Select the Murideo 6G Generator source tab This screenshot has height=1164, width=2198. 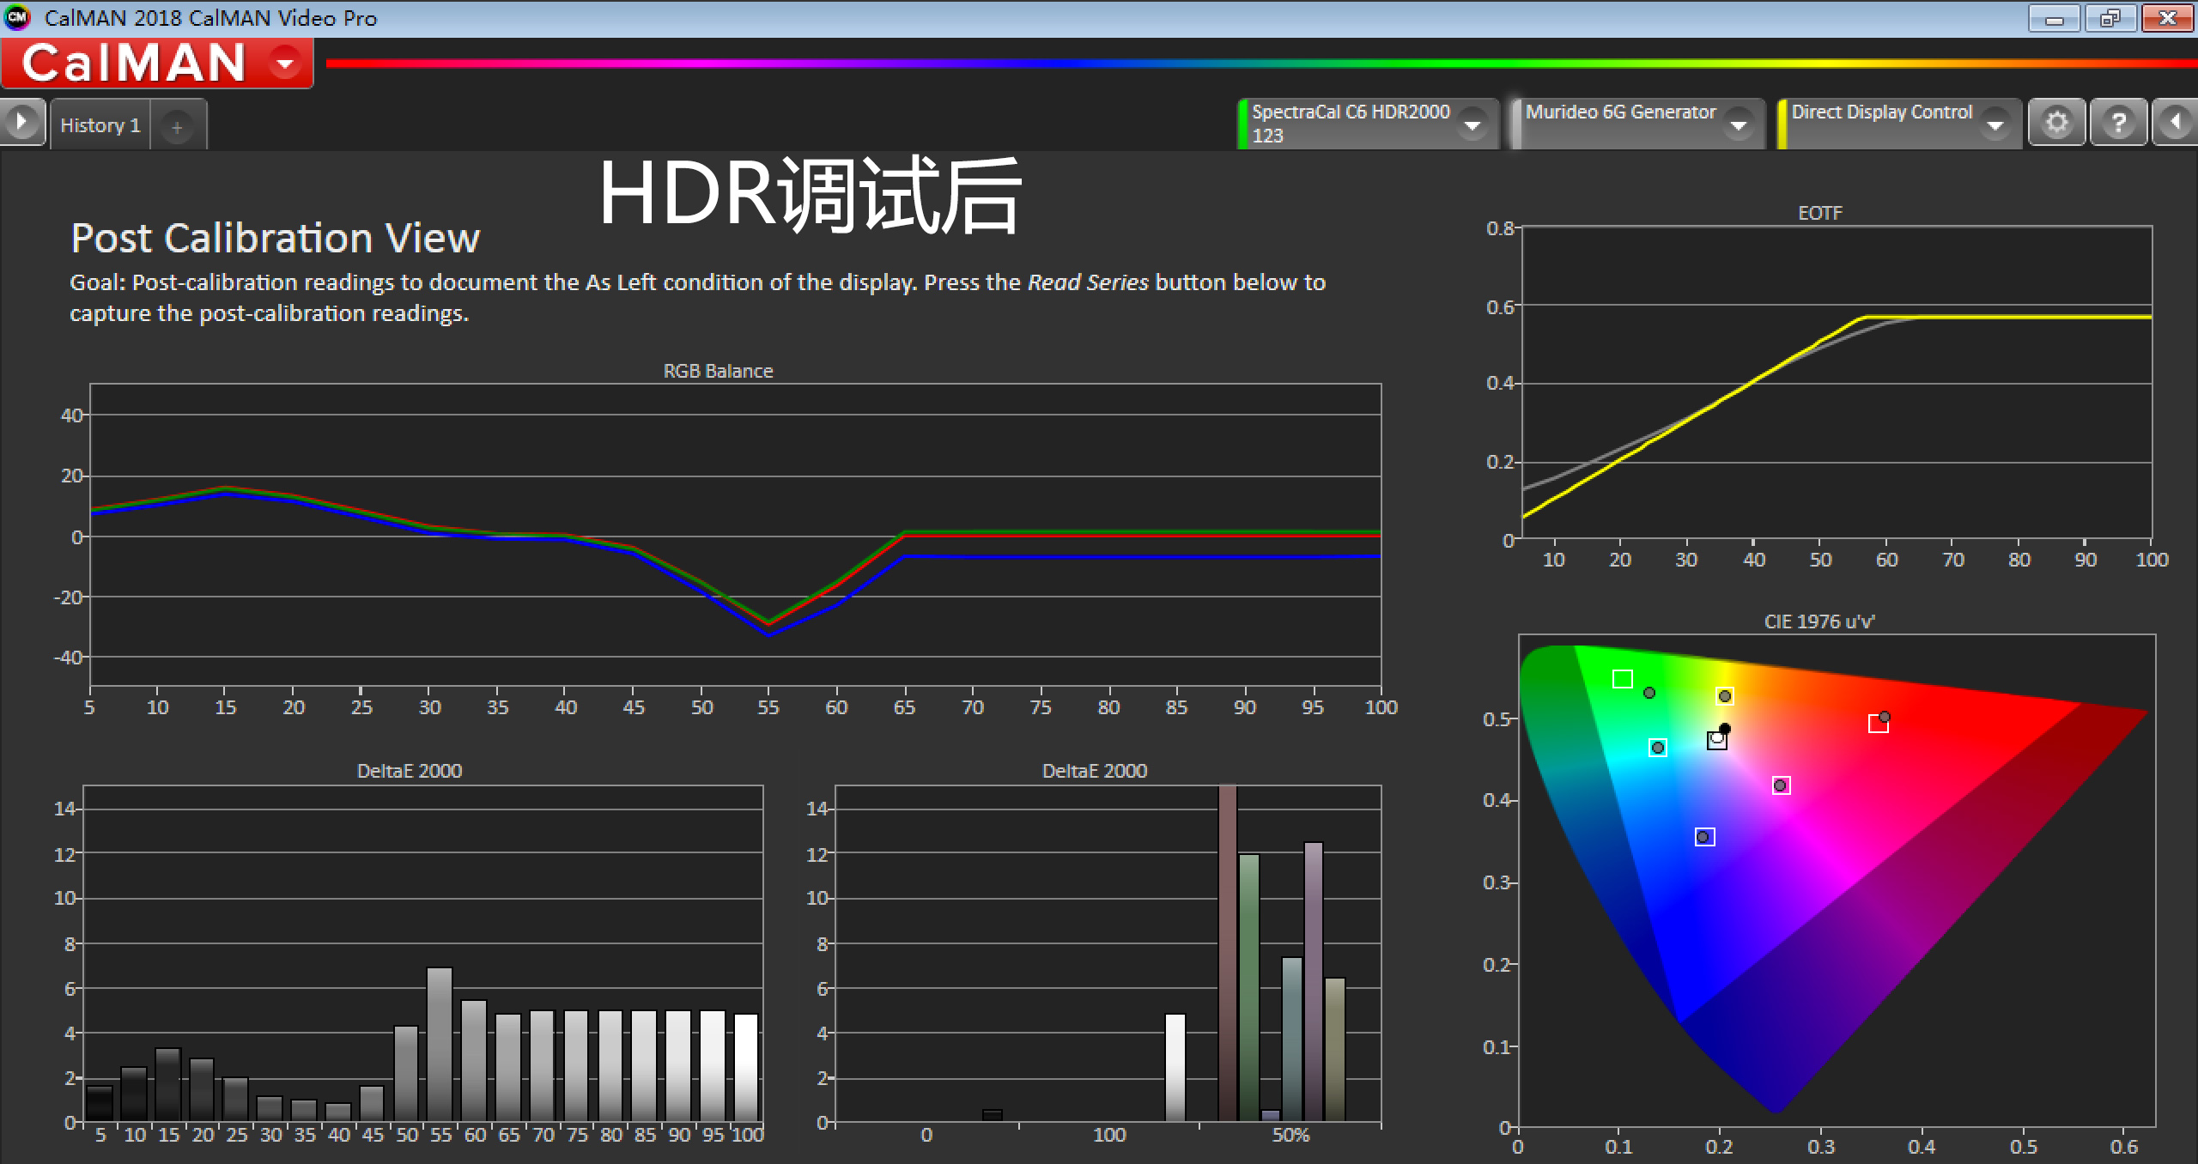1636,124
